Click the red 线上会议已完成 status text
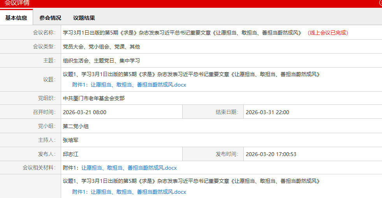382x198 pixels. (x=328, y=33)
